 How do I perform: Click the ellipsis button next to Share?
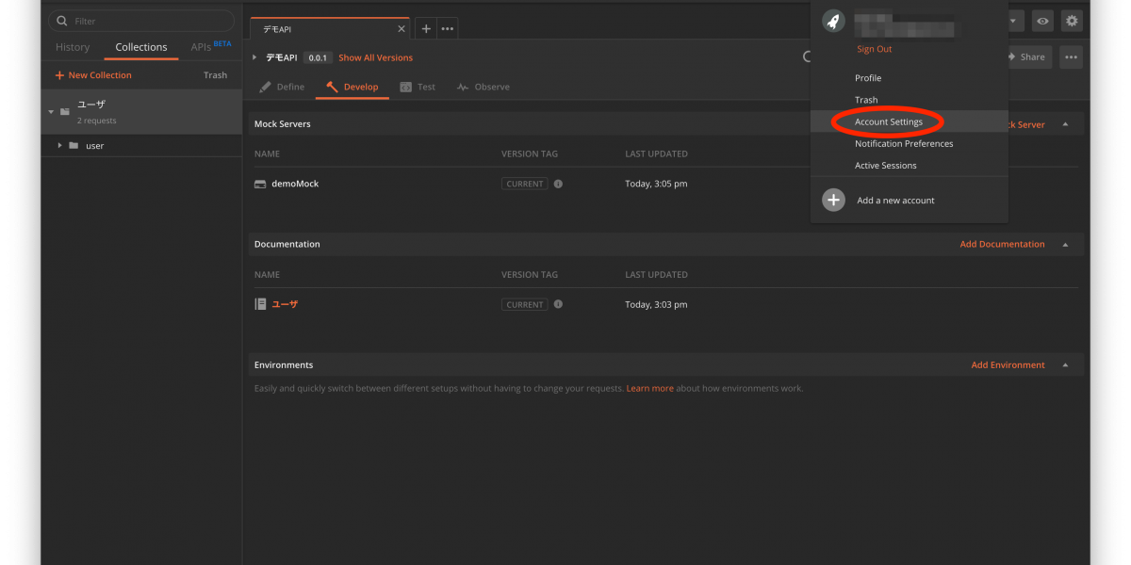(1071, 56)
